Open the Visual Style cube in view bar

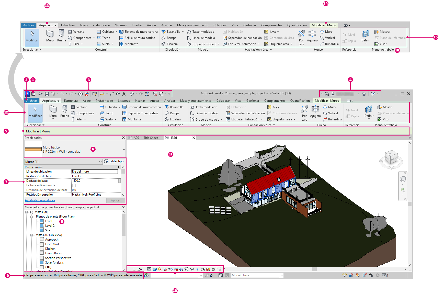pyautogui.click(x=155, y=269)
